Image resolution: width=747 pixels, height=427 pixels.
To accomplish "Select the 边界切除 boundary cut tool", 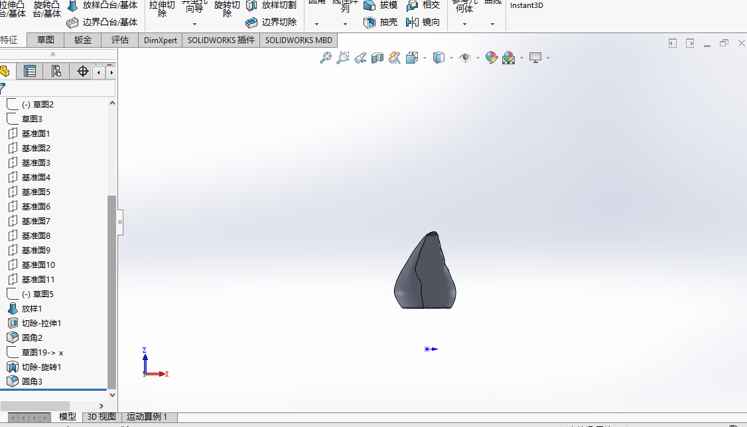I will point(271,23).
